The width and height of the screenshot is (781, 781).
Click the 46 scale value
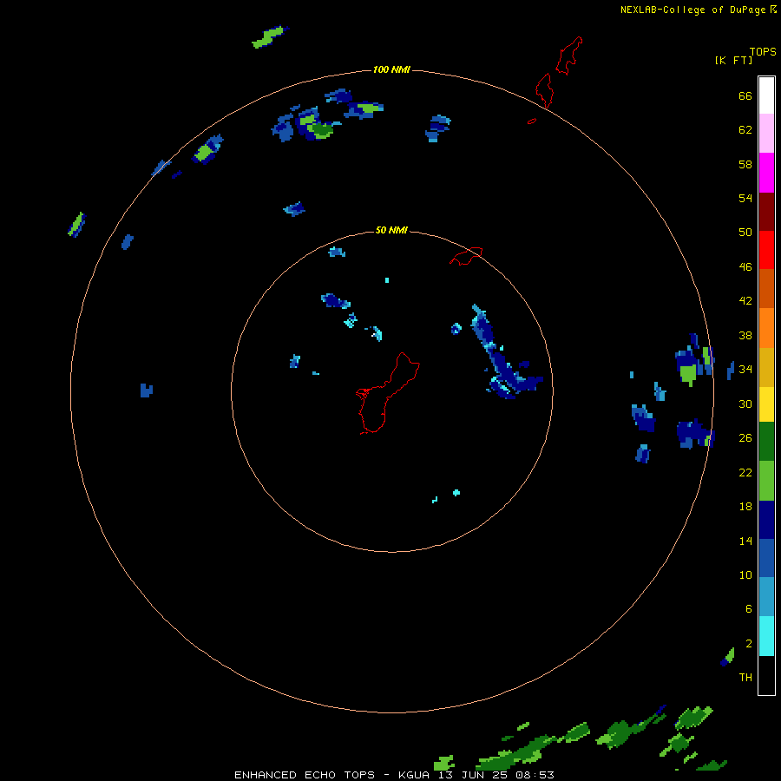(745, 267)
